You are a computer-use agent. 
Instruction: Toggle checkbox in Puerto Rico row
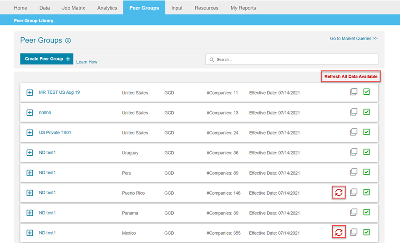[x=367, y=192]
